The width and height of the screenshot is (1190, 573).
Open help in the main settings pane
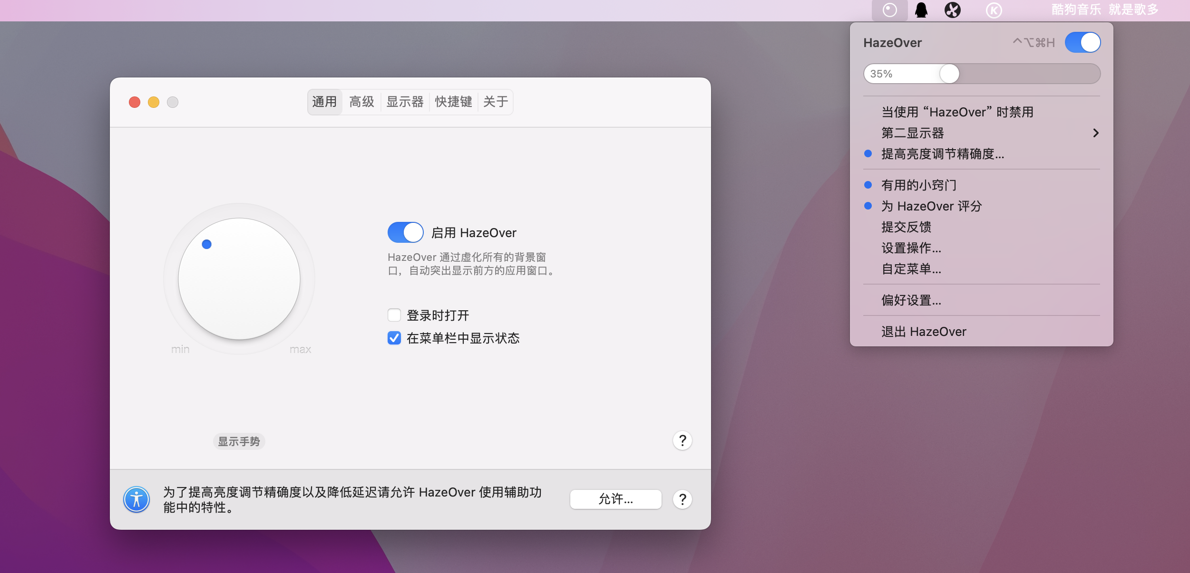(682, 440)
